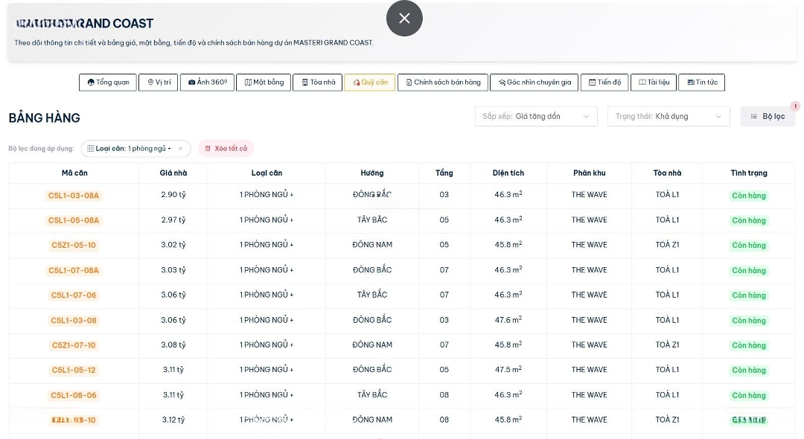This screenshot has height=439, width=804.
Task: Open the Góc nhìn chuyên gia tab
Action: tap(535, 83)
